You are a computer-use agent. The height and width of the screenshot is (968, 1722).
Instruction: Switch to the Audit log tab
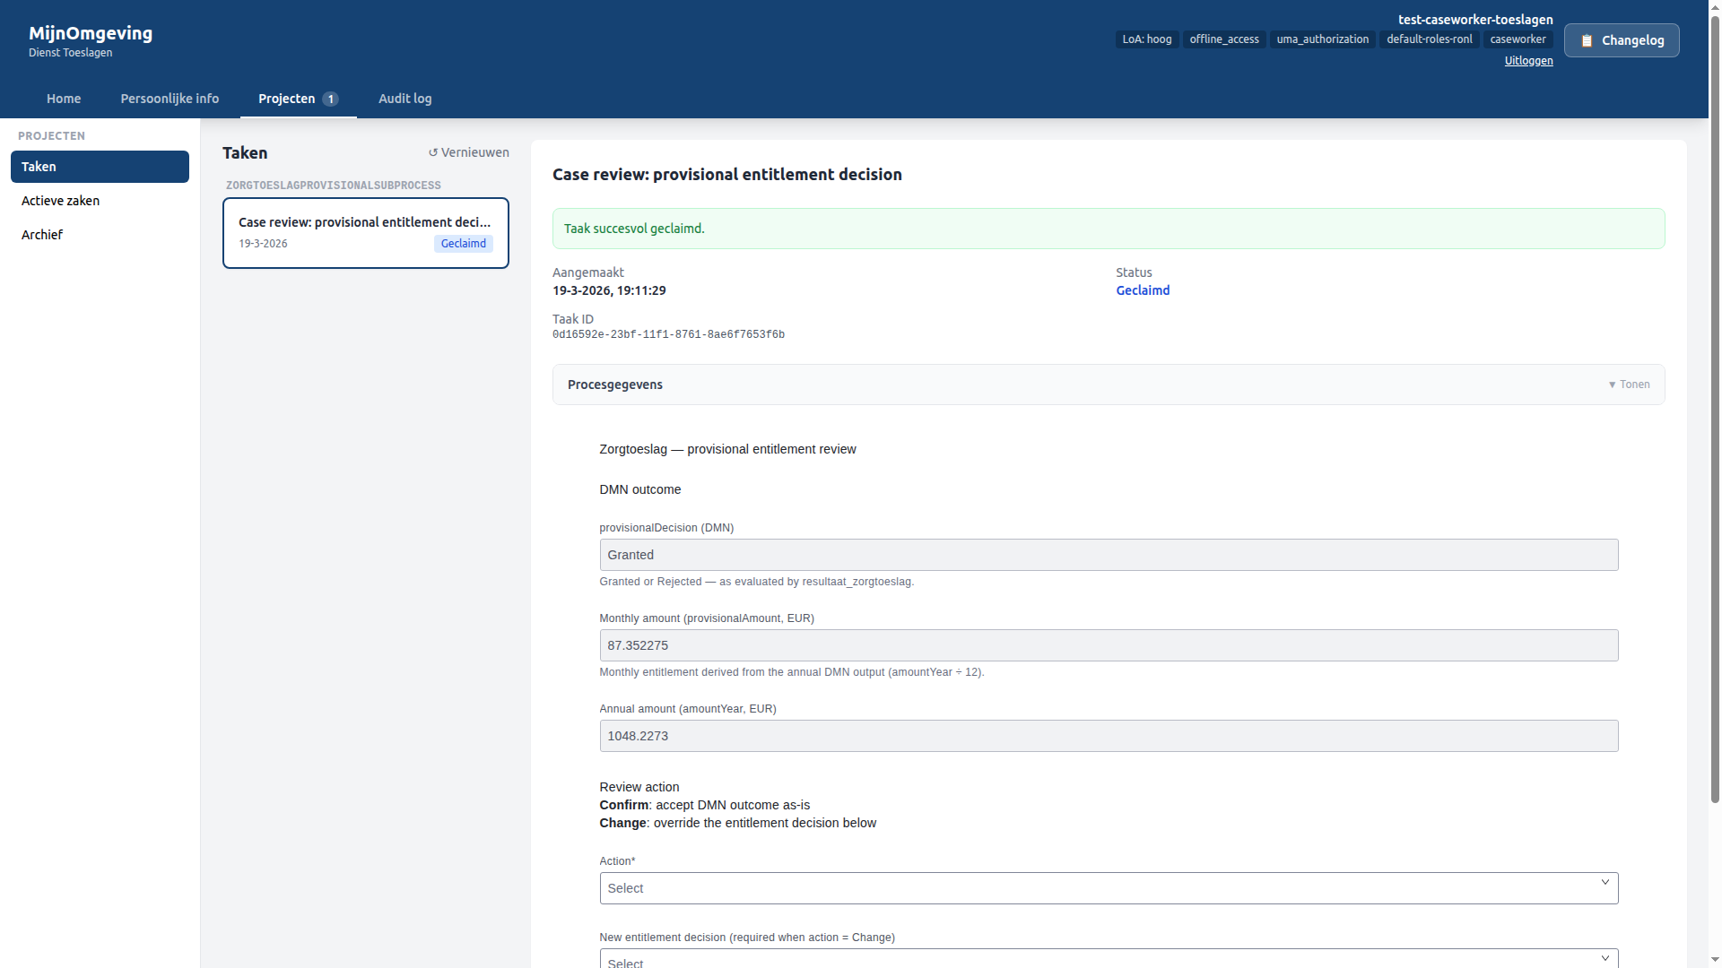404,99
